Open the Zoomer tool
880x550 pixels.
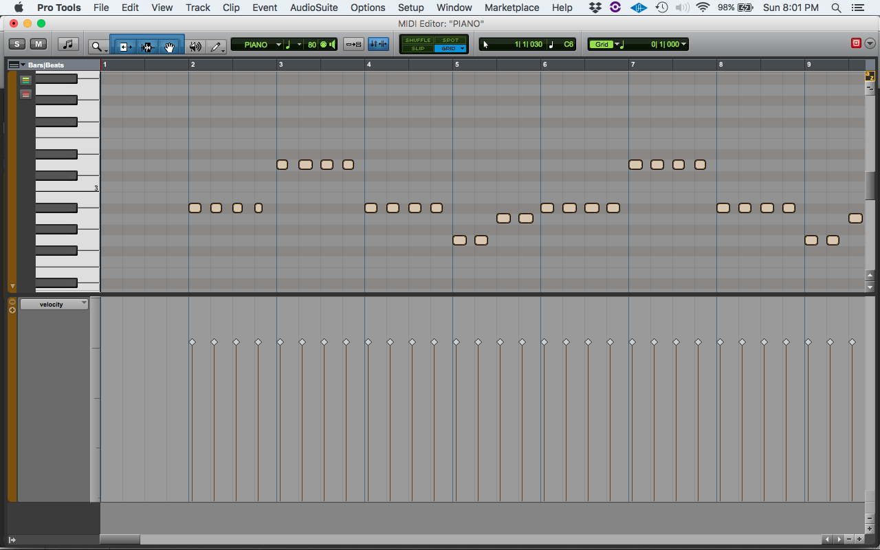tap(96, 45)
